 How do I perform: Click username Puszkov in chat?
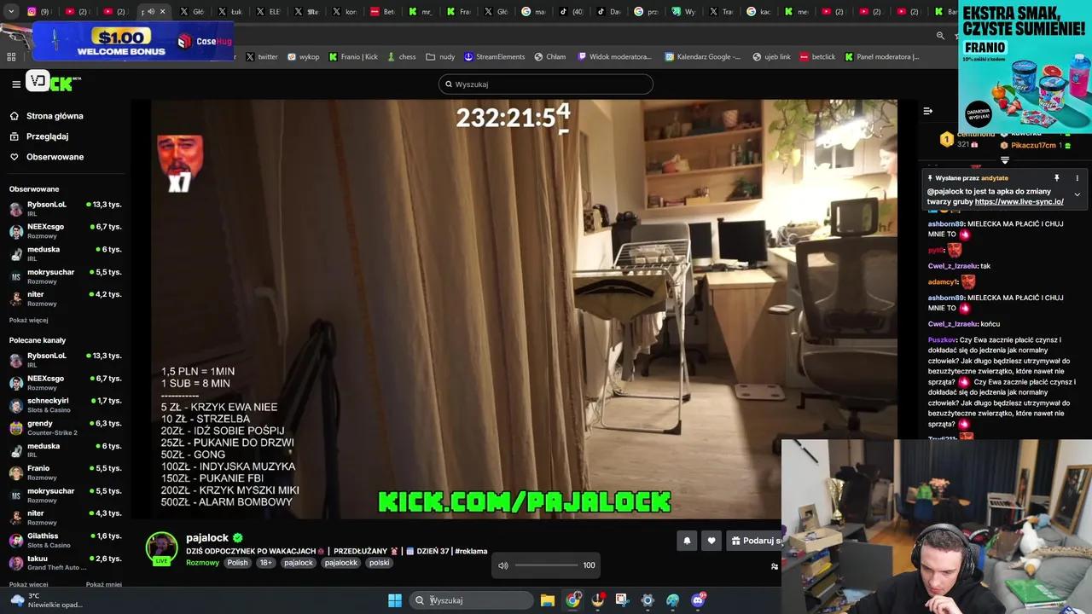[942, 340]
